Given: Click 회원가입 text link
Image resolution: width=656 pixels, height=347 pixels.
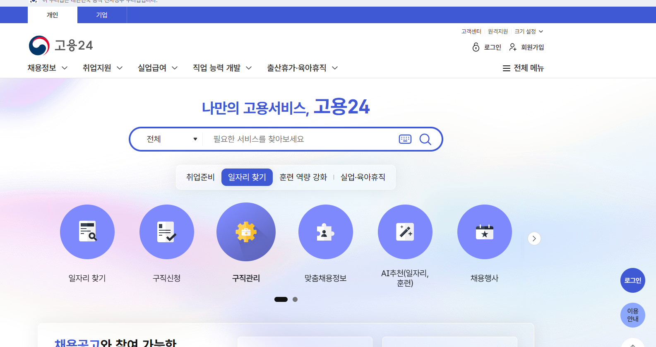Looking at the screenshot, I should pos(533,47).
